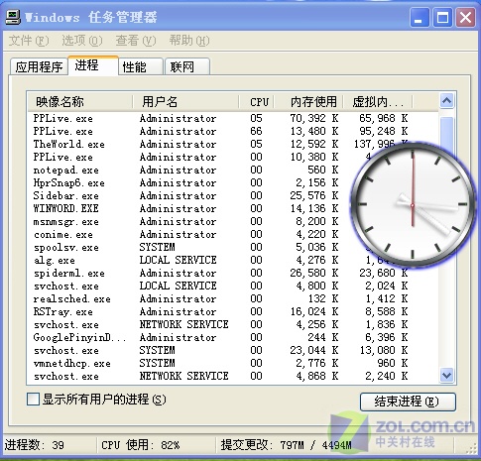Click the 137,996 K virtual memory cell
Viewport: 481px width, 461px height.
[x=381, y=144]
